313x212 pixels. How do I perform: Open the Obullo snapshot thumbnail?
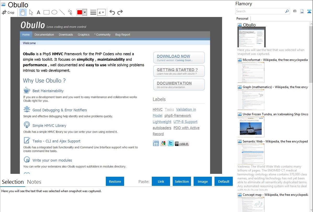pos(252,37)
